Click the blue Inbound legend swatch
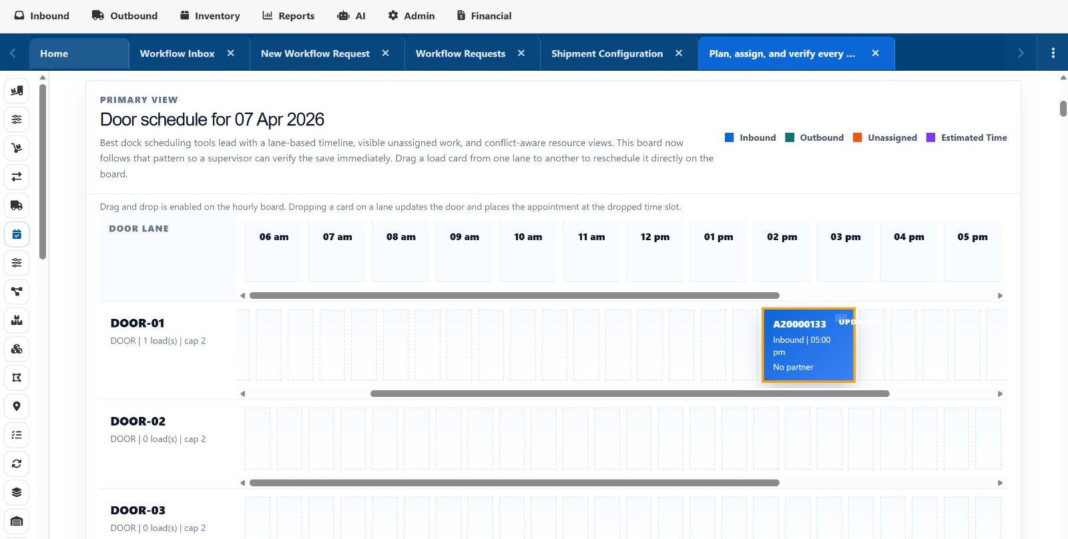The width and height of the screenshot is (1068, 539). pyautogui.click(x=729, y=137)
